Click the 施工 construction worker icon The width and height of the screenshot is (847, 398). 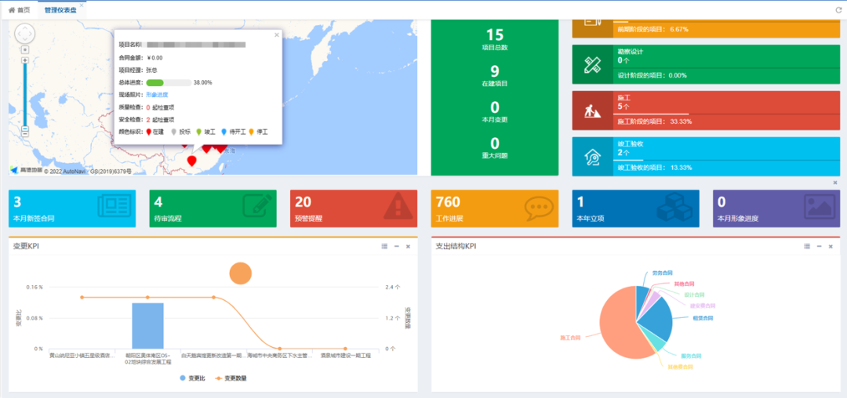(x=593, y=110)
